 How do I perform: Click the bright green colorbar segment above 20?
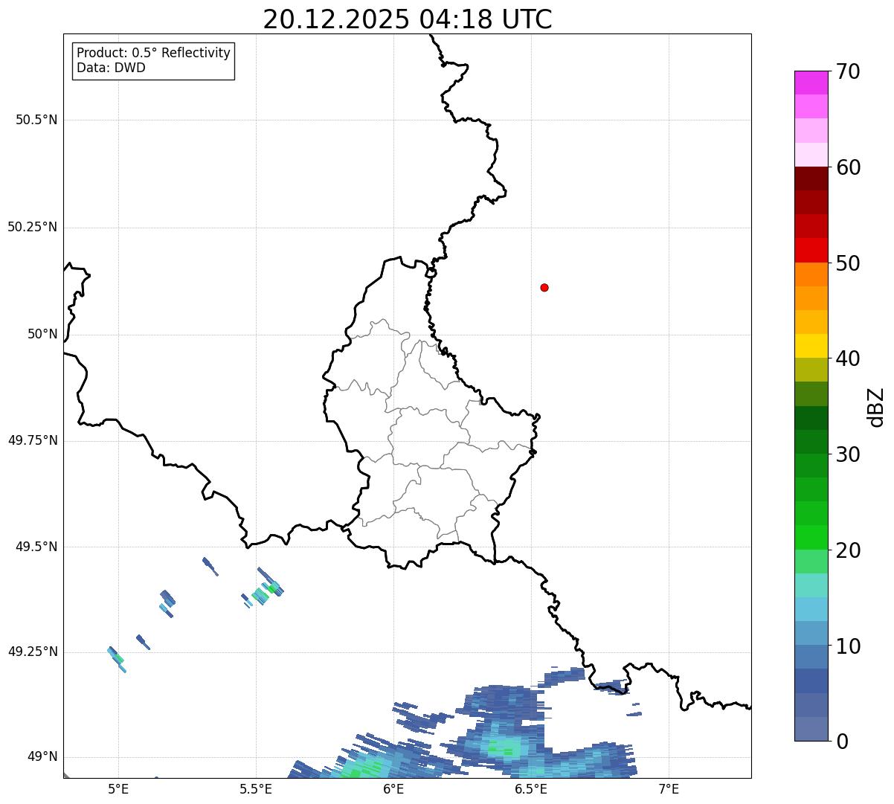pyautogui.click(x=811, y=537)
